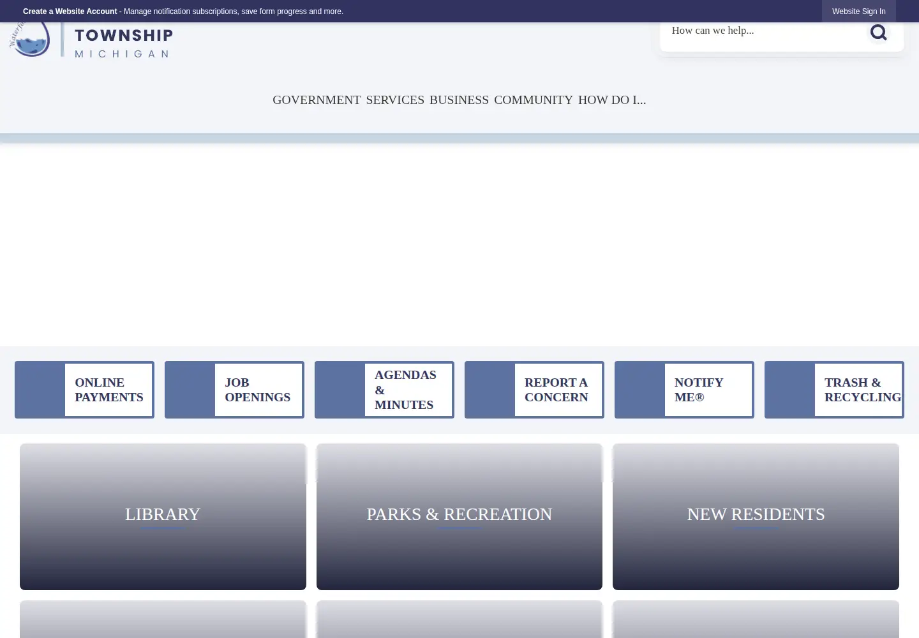Click Create a Website Account link
The image size is (919, 638).
pyautogui.click(x=70, y=11)
